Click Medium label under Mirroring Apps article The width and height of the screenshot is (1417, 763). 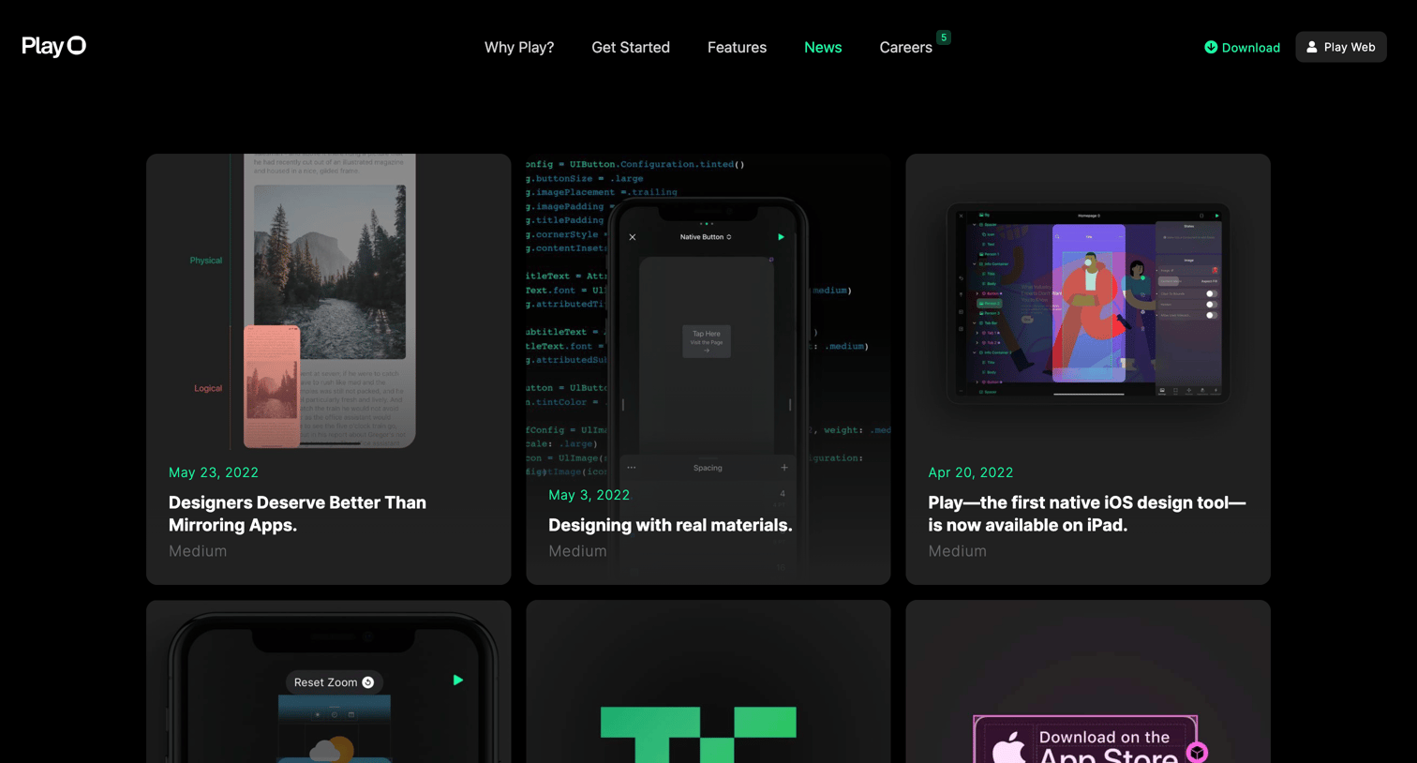198,551
